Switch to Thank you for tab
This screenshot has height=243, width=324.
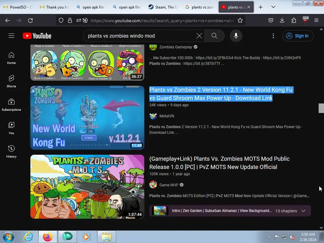click(x=54, y=7)
